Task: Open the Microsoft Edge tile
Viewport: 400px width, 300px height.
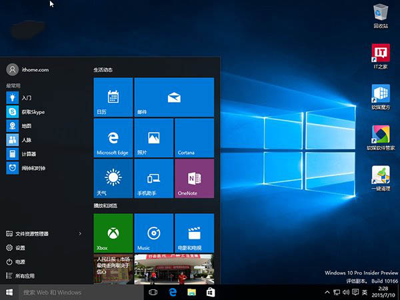Action: 113,138
